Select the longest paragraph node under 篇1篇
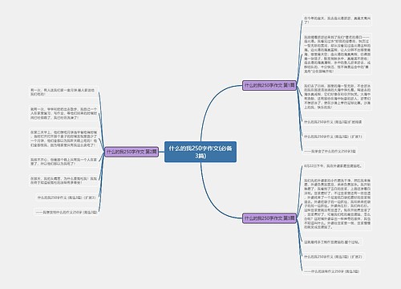The width and height of the screenshot is (401, 289). click(x=337, y=55)
